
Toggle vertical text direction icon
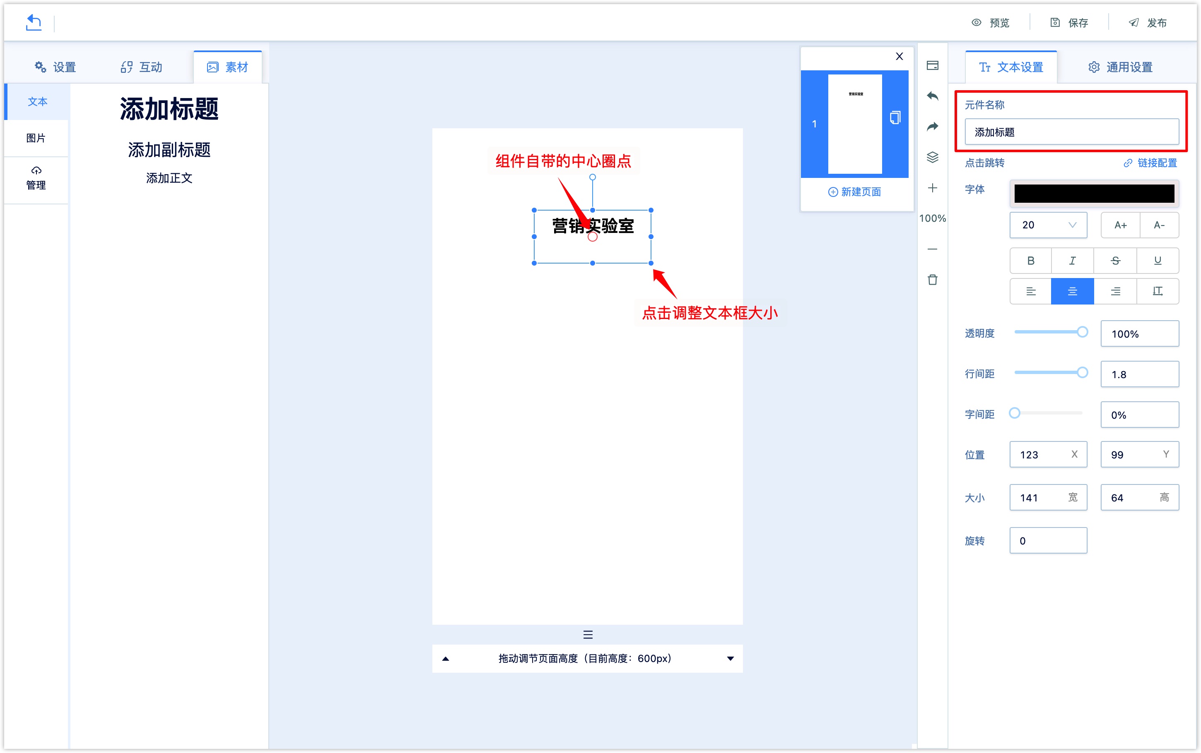click(1158, 291)
